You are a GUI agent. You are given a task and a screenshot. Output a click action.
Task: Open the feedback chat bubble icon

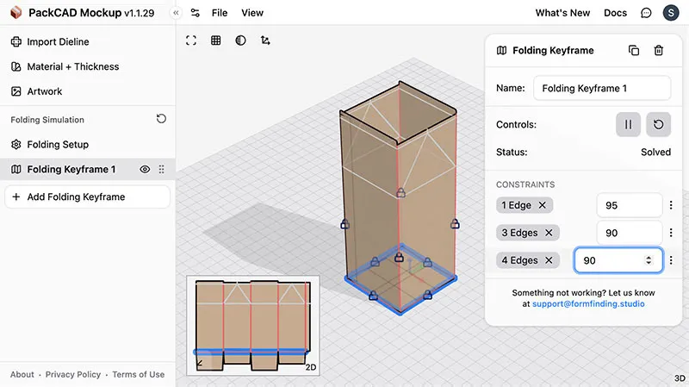(646, 13)
